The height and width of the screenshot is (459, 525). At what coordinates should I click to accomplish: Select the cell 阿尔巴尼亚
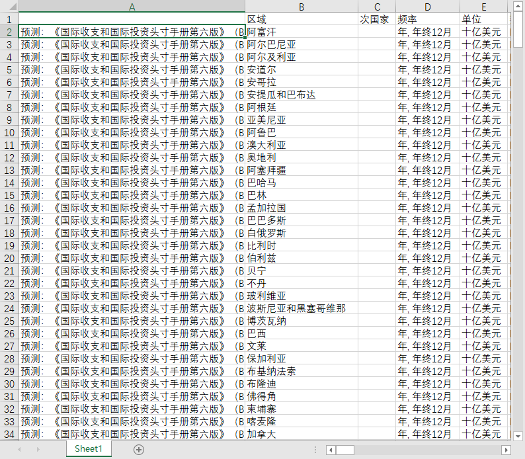302,44
